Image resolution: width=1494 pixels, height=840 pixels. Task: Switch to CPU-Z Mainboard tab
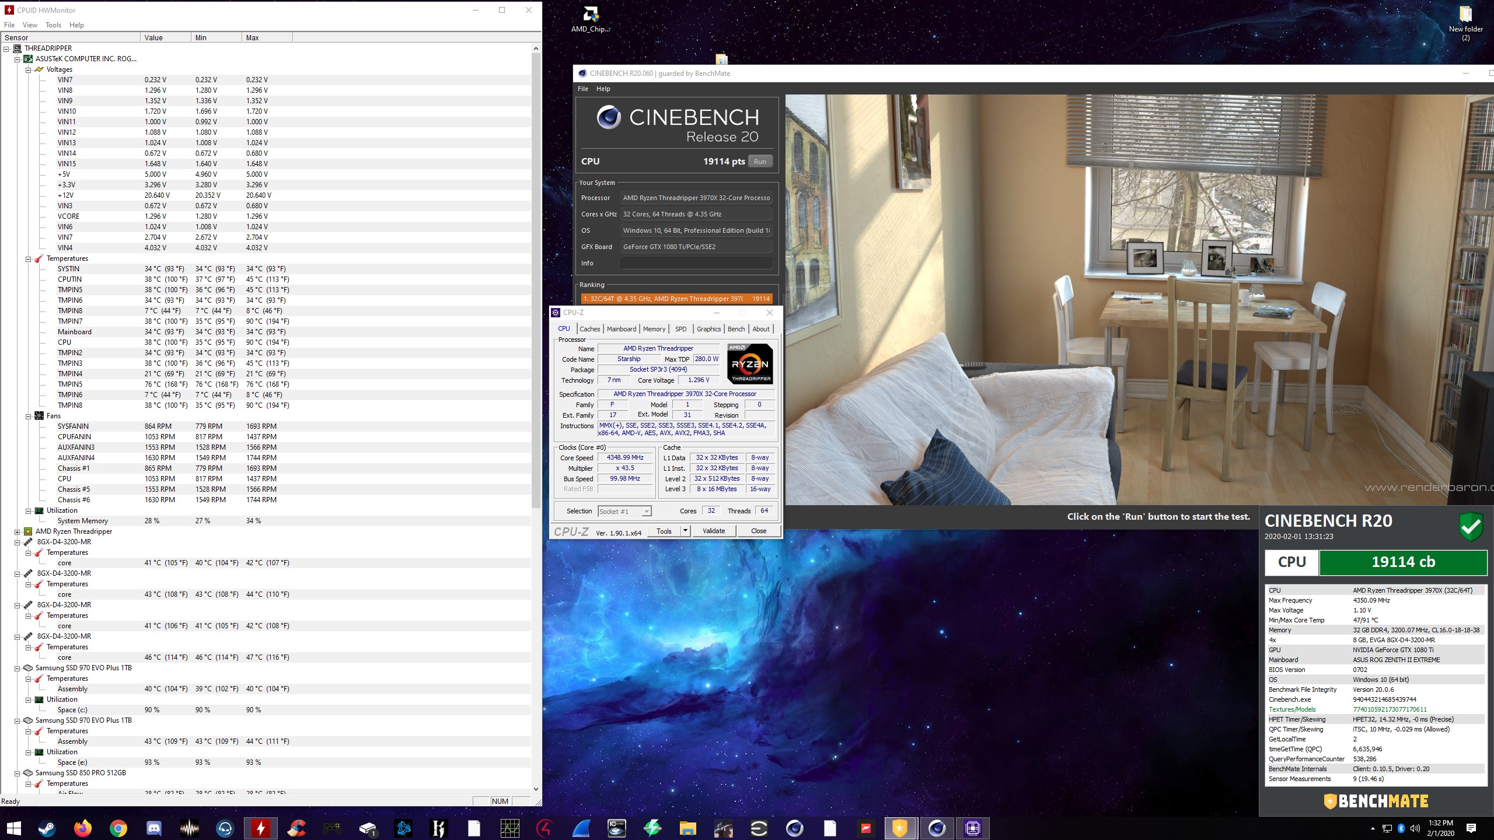tap(622, 329)
